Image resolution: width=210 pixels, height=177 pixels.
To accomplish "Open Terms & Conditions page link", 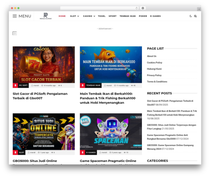I will point(157,82).
